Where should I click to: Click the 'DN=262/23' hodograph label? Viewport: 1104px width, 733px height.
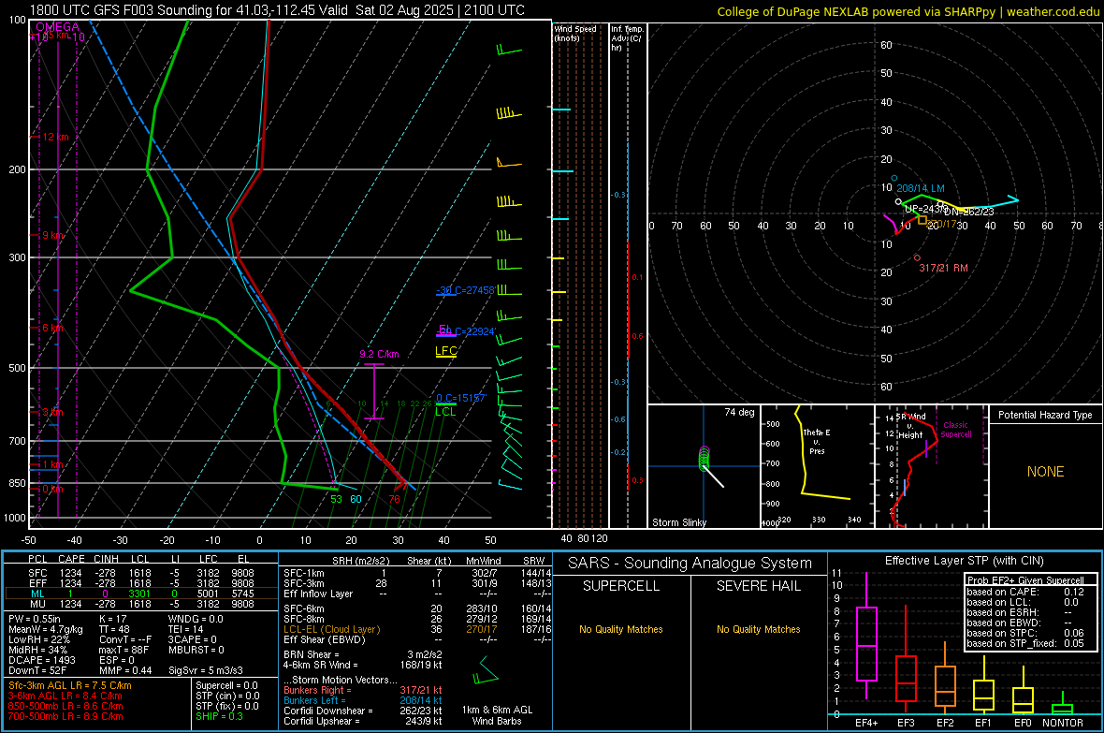tap(969, 212)
